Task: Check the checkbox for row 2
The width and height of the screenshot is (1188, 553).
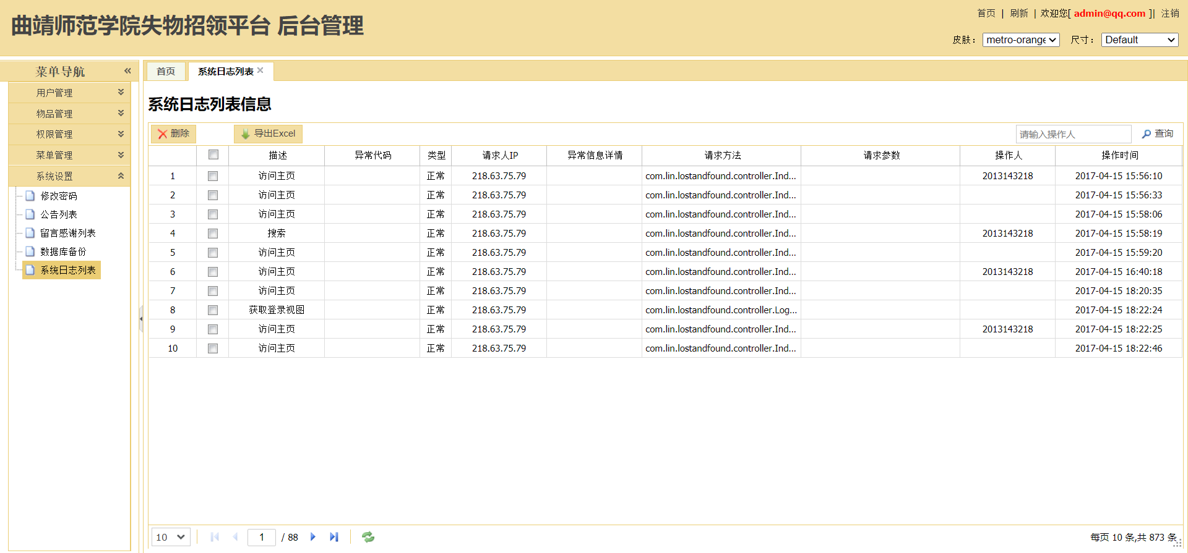Action: click(x=213, y=195)
